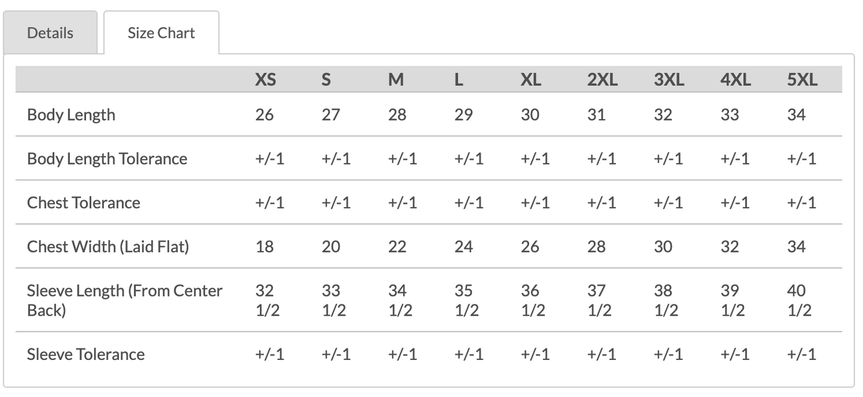Click Body Length value 26 for XS
Viewport: 863px width, 397px height.
(x=265, y=115)
